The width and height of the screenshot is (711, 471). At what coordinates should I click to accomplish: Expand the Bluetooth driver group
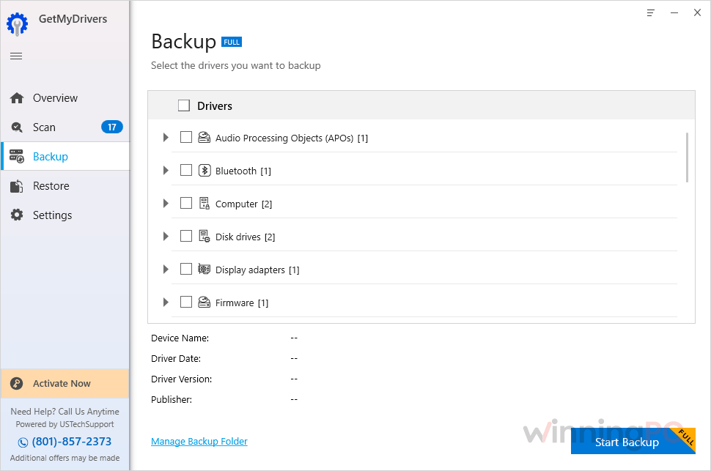(x=166, y=171)
